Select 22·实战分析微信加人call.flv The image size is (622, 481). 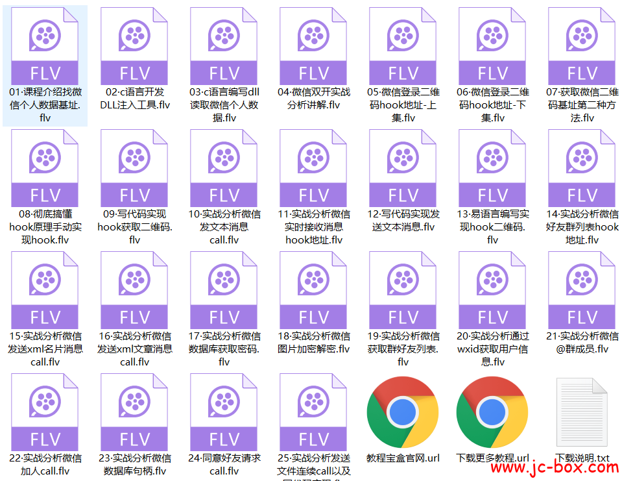click(x=44, y=412)
